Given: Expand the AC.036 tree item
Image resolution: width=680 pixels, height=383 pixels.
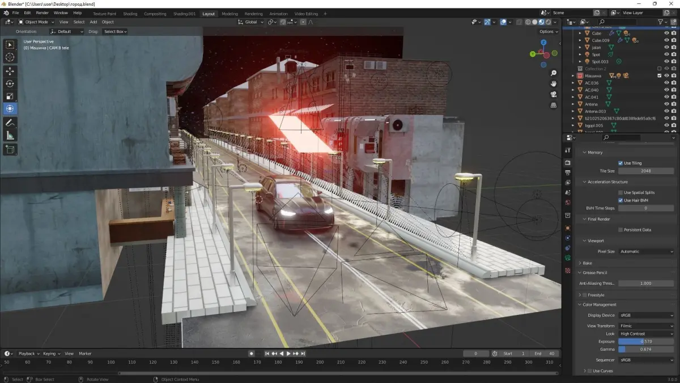Looking at the screenshot, I should pyautogui.click(x=573, y=83).
